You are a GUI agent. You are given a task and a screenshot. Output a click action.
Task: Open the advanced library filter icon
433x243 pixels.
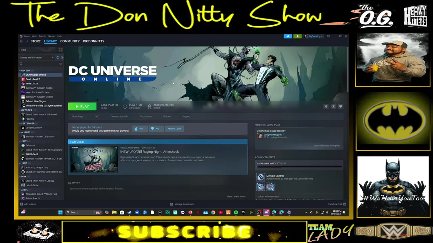tap(61, 64)
